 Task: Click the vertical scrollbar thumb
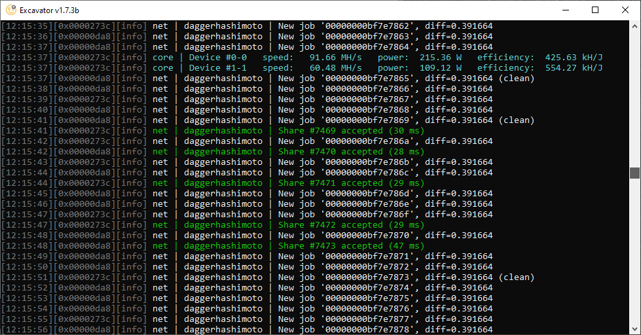634,173
